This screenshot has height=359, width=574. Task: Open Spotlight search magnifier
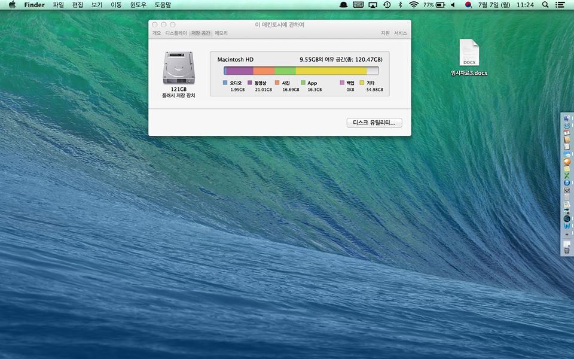pos(545,5)
